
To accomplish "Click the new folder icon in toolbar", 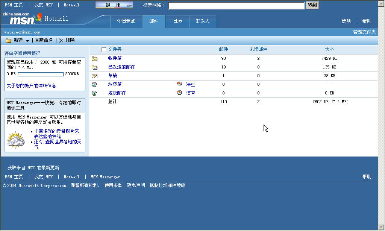I will click(x=9, y=41).
